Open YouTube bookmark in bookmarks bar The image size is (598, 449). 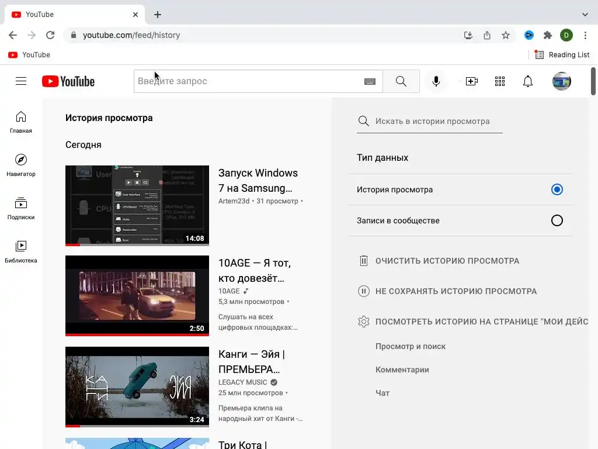click(x=29, y=54)
